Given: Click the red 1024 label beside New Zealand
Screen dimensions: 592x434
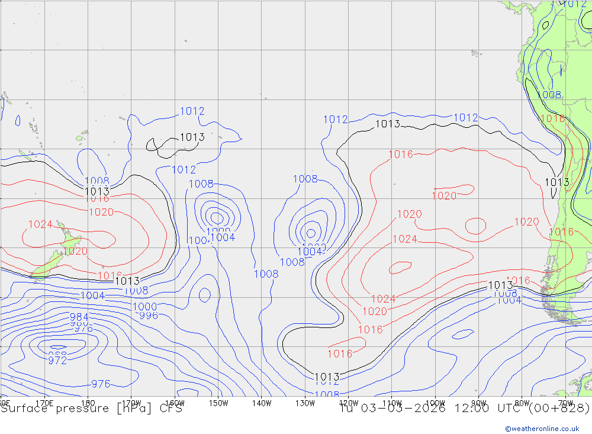Looking at the screenshot, I should [40, 224].
